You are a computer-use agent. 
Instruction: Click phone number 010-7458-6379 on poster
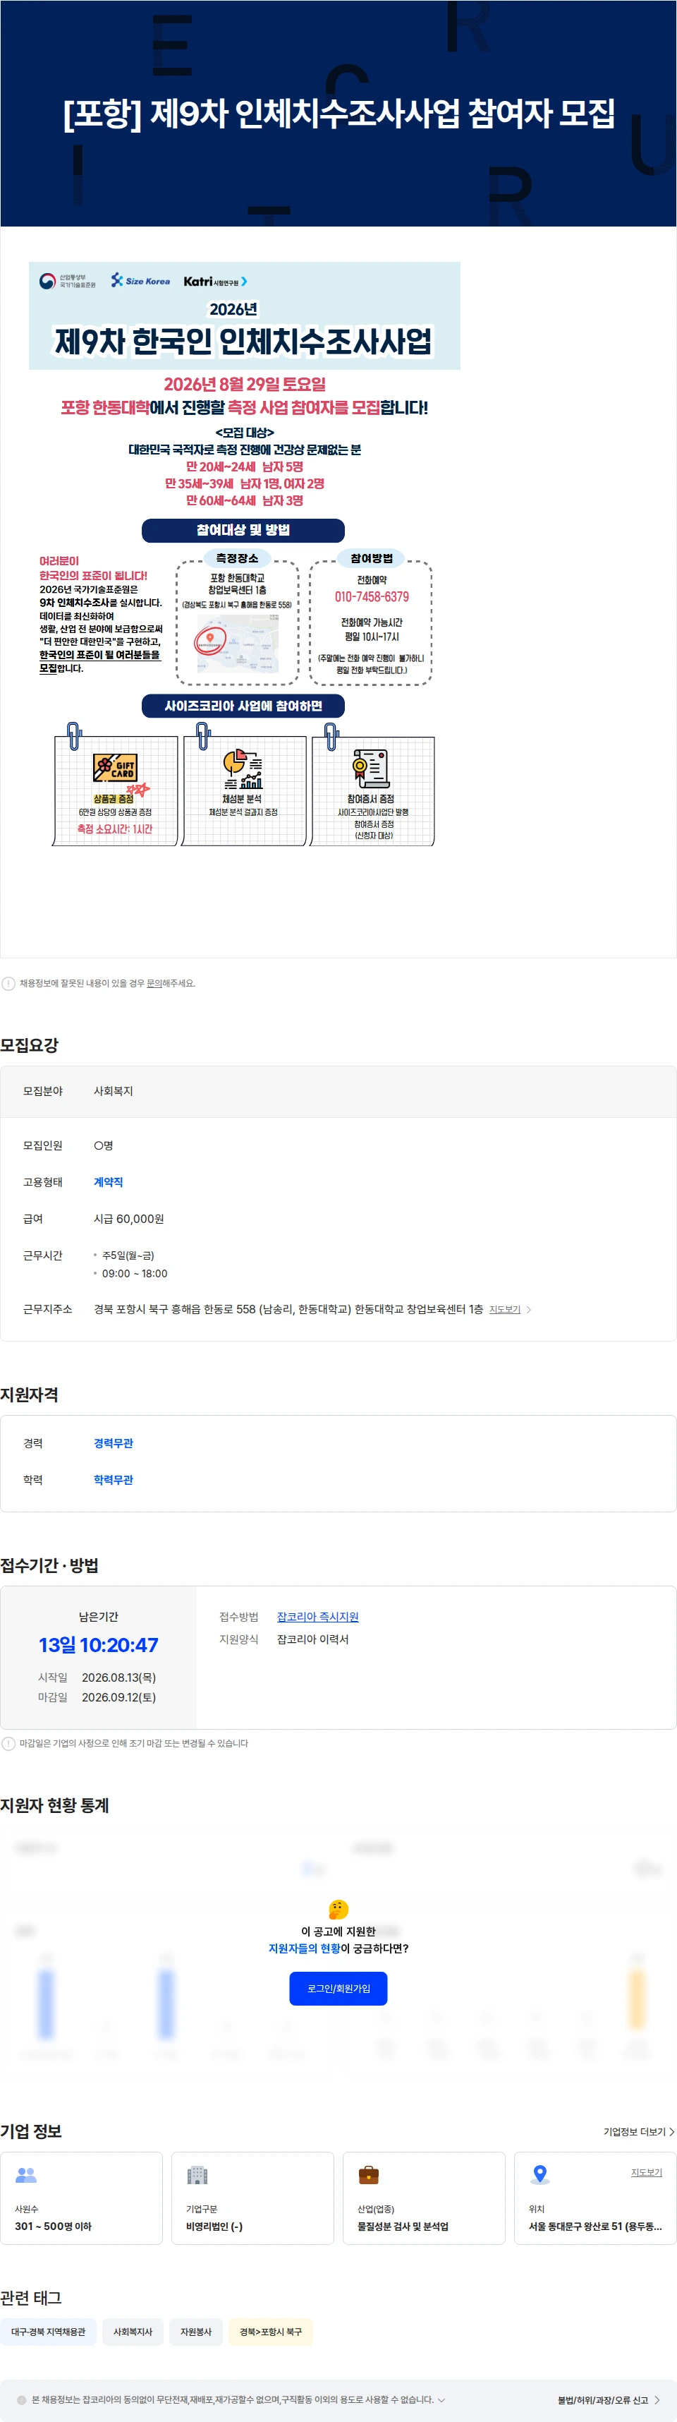(372, 597)
